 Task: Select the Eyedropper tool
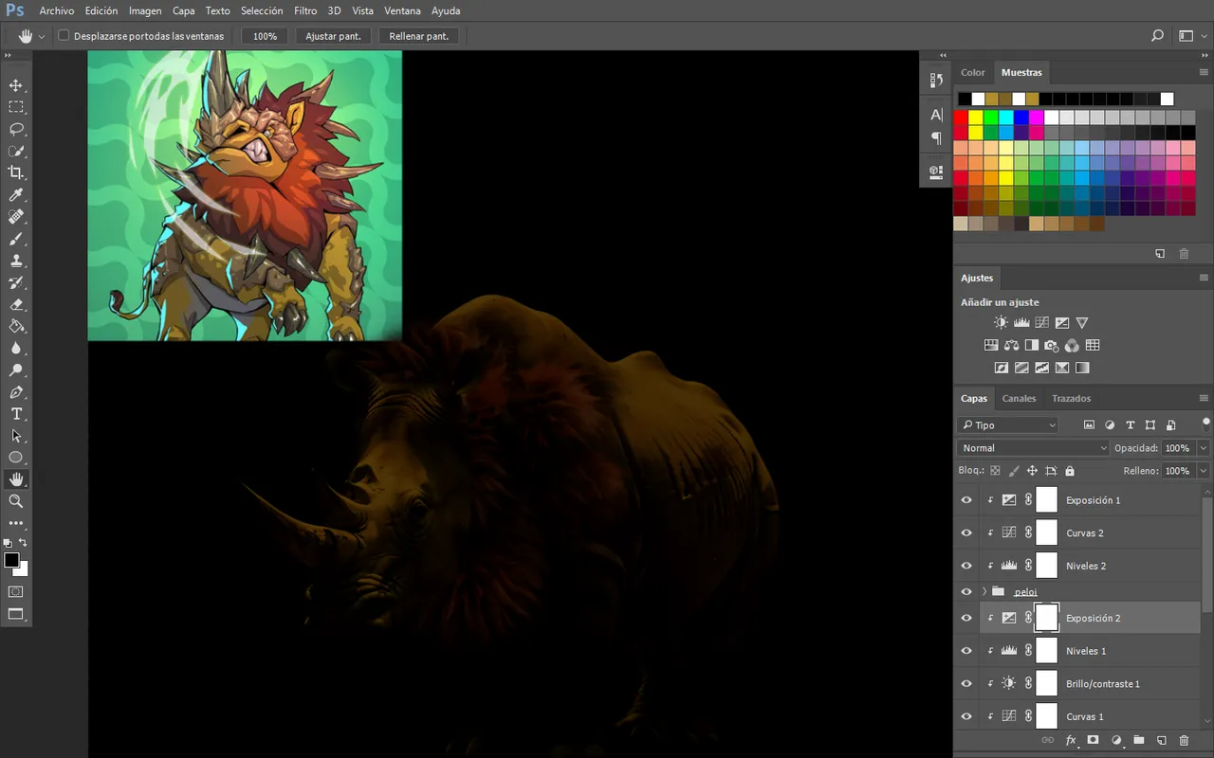(x=16, y=195)
